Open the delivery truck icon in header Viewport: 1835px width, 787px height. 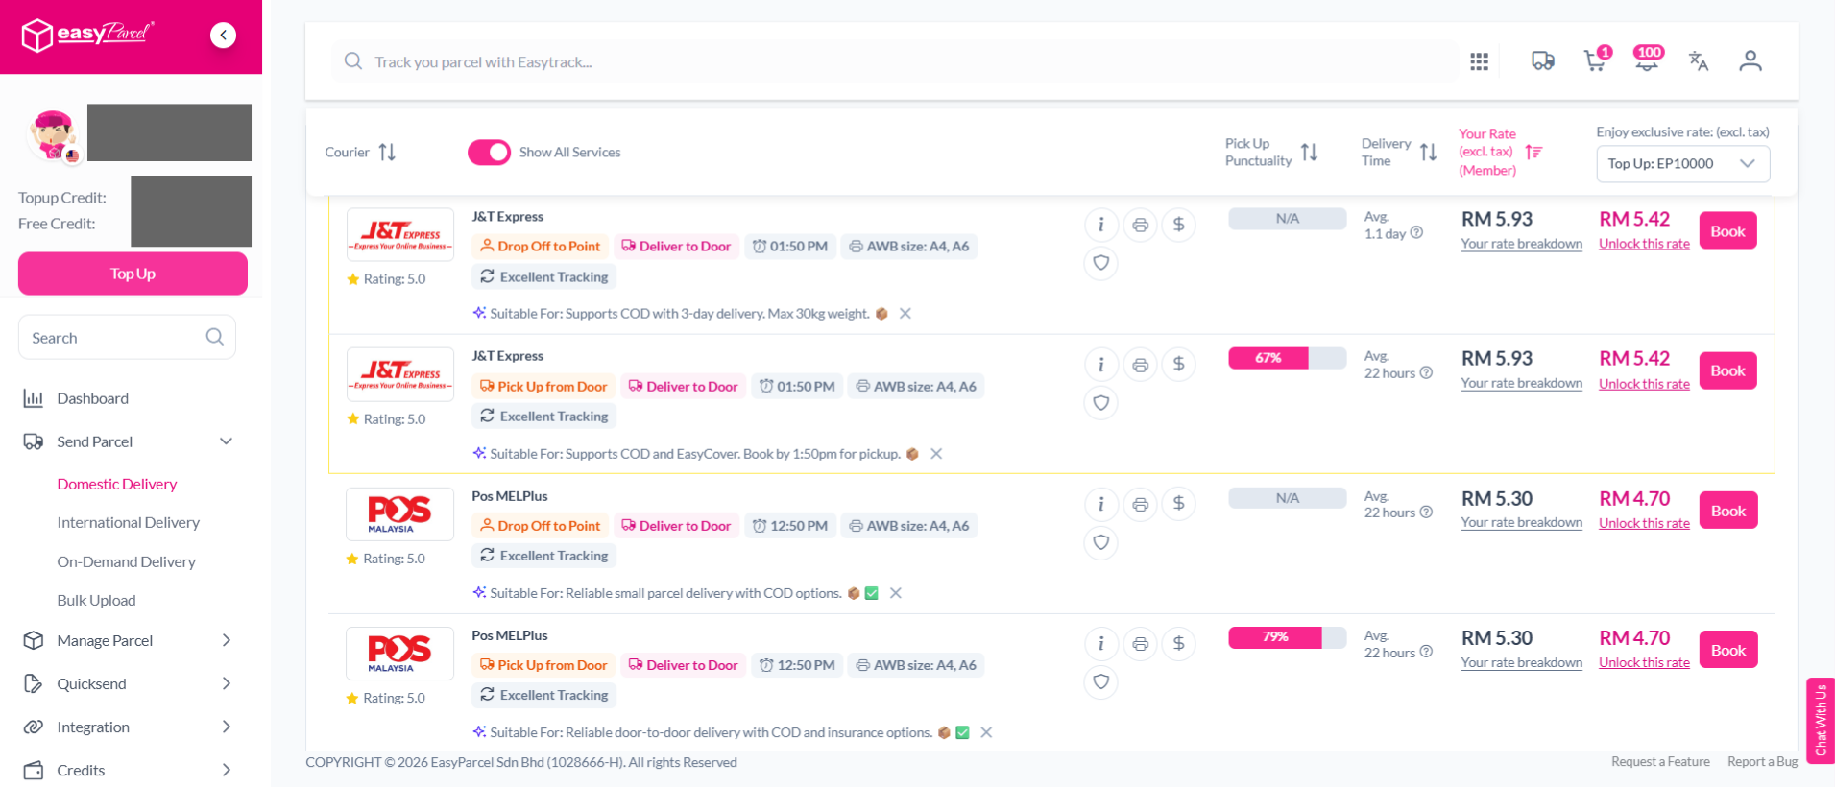pos(1542,61)
